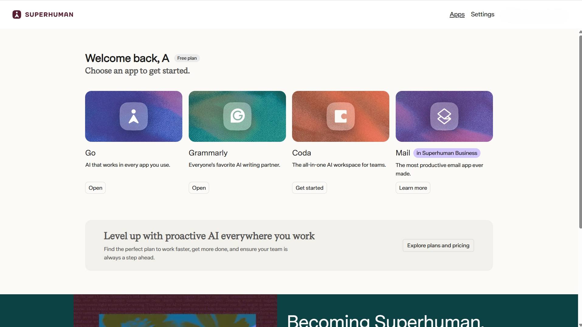
Task: Go to Settings in the header
Action: pyautogui.click(x=483, y=14)
